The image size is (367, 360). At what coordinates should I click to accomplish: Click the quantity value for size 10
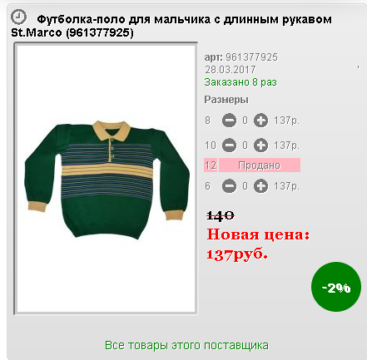click(245, 145)
